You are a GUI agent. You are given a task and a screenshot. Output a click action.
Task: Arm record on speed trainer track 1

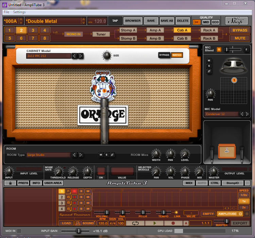point(74,191)
